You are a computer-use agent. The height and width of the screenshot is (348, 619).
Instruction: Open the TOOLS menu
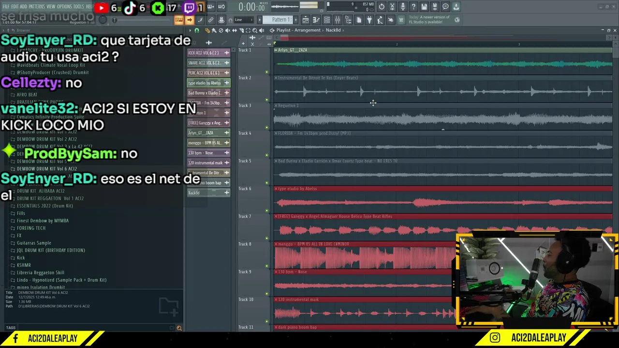coord(79,7)
